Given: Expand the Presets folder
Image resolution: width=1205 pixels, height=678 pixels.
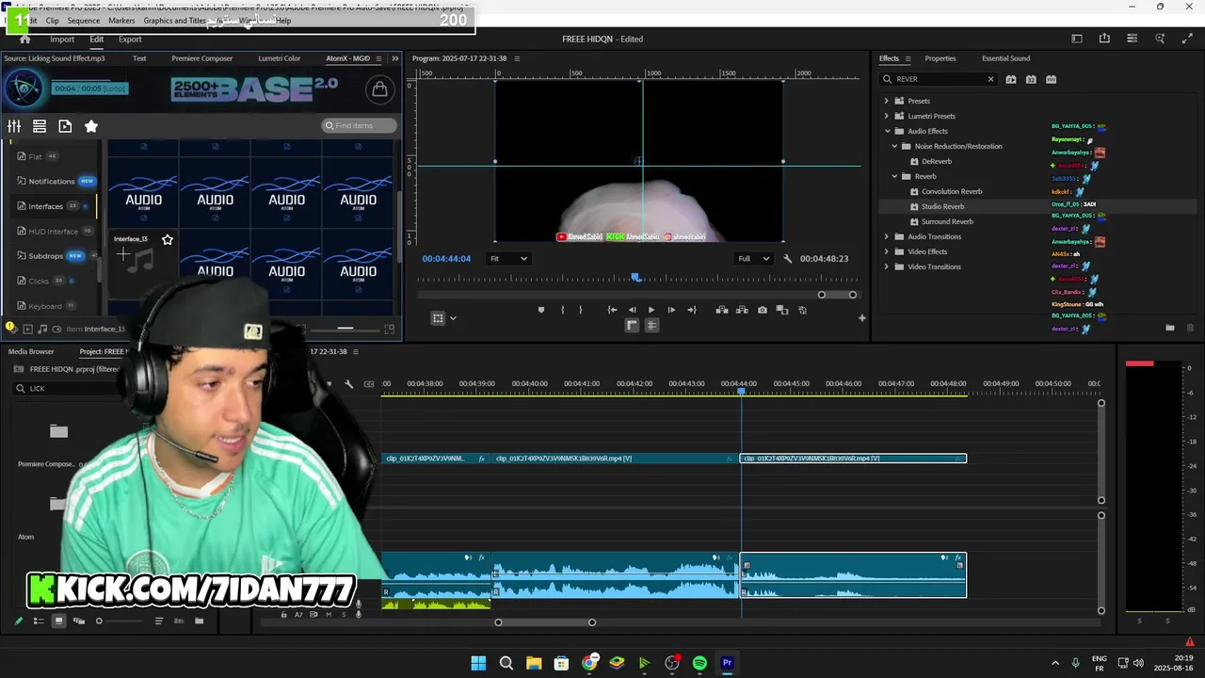Looking at the screenshot, I should coord(886,101).
